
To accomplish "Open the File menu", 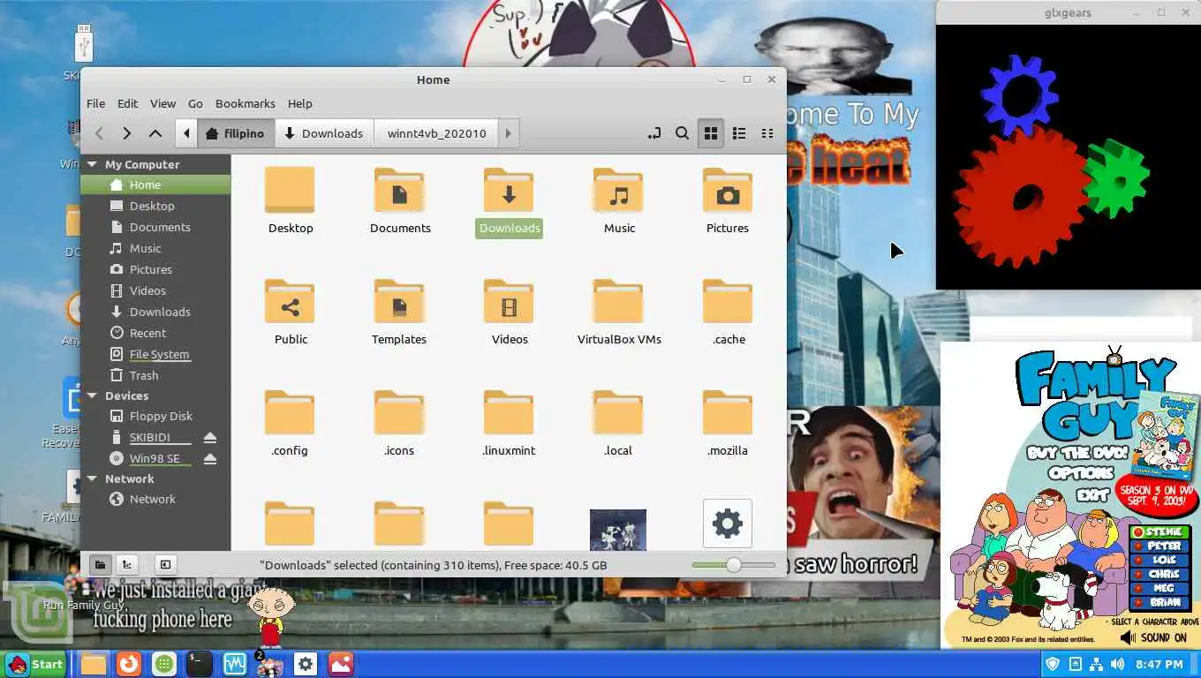I will [95, 103].
